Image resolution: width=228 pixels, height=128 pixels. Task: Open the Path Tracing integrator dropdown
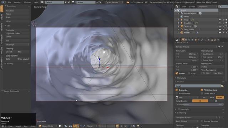tap(187, 121)
